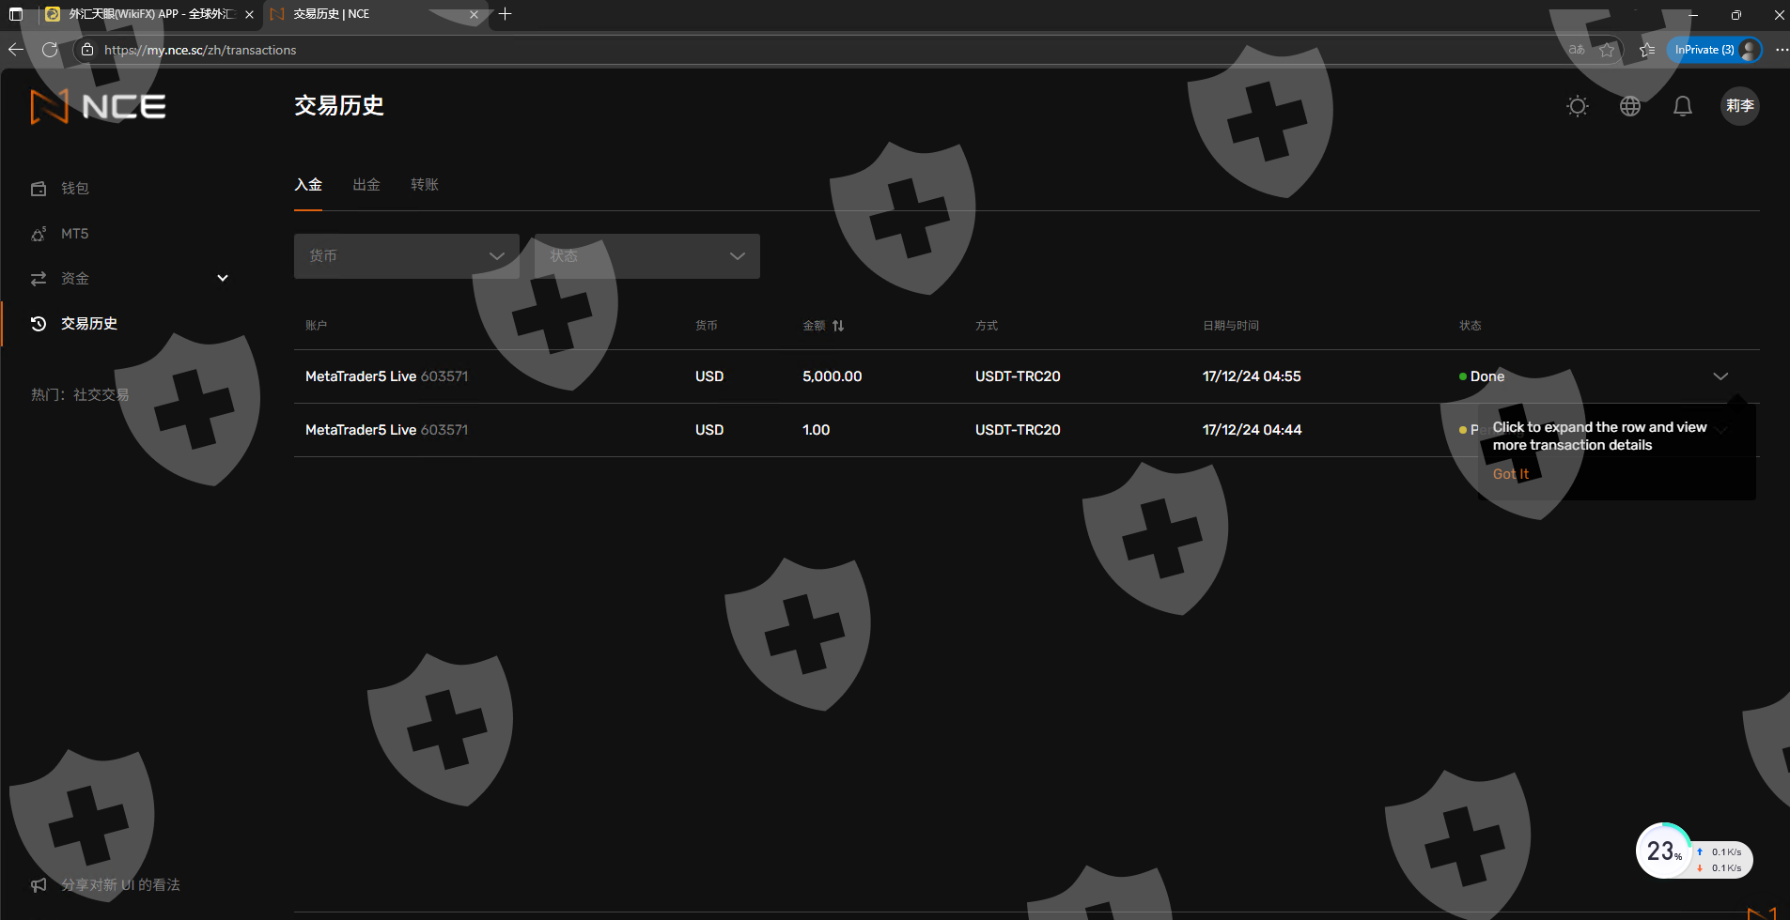Open 钱包 wallet in the sidebar
Image resolution: width=1790 pixels, height=920 pixels.
(75, 189)
